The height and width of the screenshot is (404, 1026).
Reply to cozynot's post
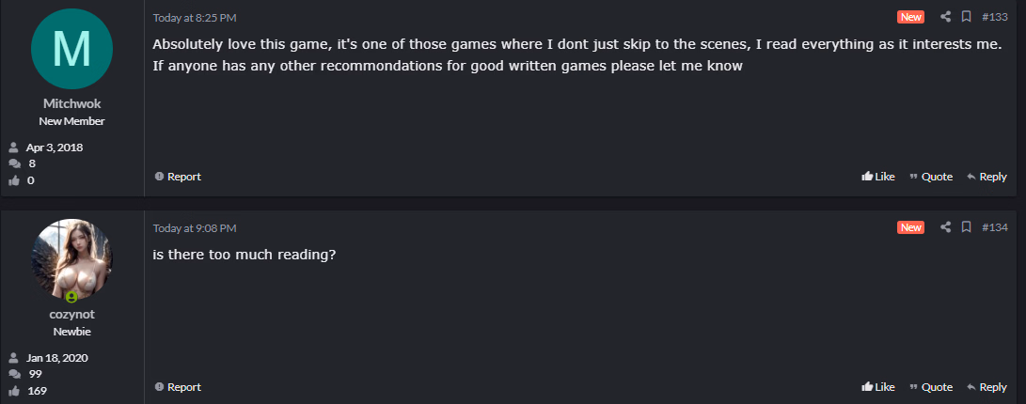click(987, 387)
